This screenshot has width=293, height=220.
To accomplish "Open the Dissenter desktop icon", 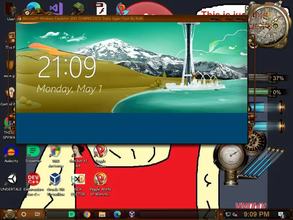I will coord(33,154).
